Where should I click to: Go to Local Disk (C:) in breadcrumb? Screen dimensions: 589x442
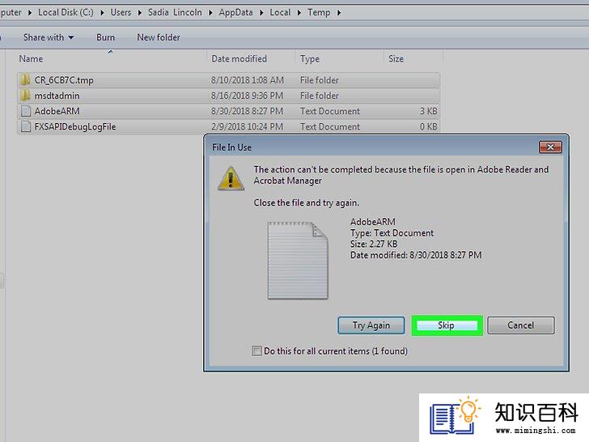(66, 12)
